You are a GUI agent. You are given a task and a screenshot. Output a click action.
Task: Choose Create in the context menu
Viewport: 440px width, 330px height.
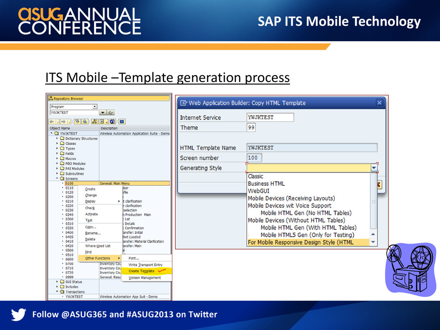pyautogui.click(x=100, y=189)
